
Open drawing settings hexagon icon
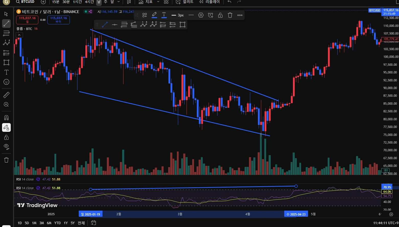coord(201,15)
